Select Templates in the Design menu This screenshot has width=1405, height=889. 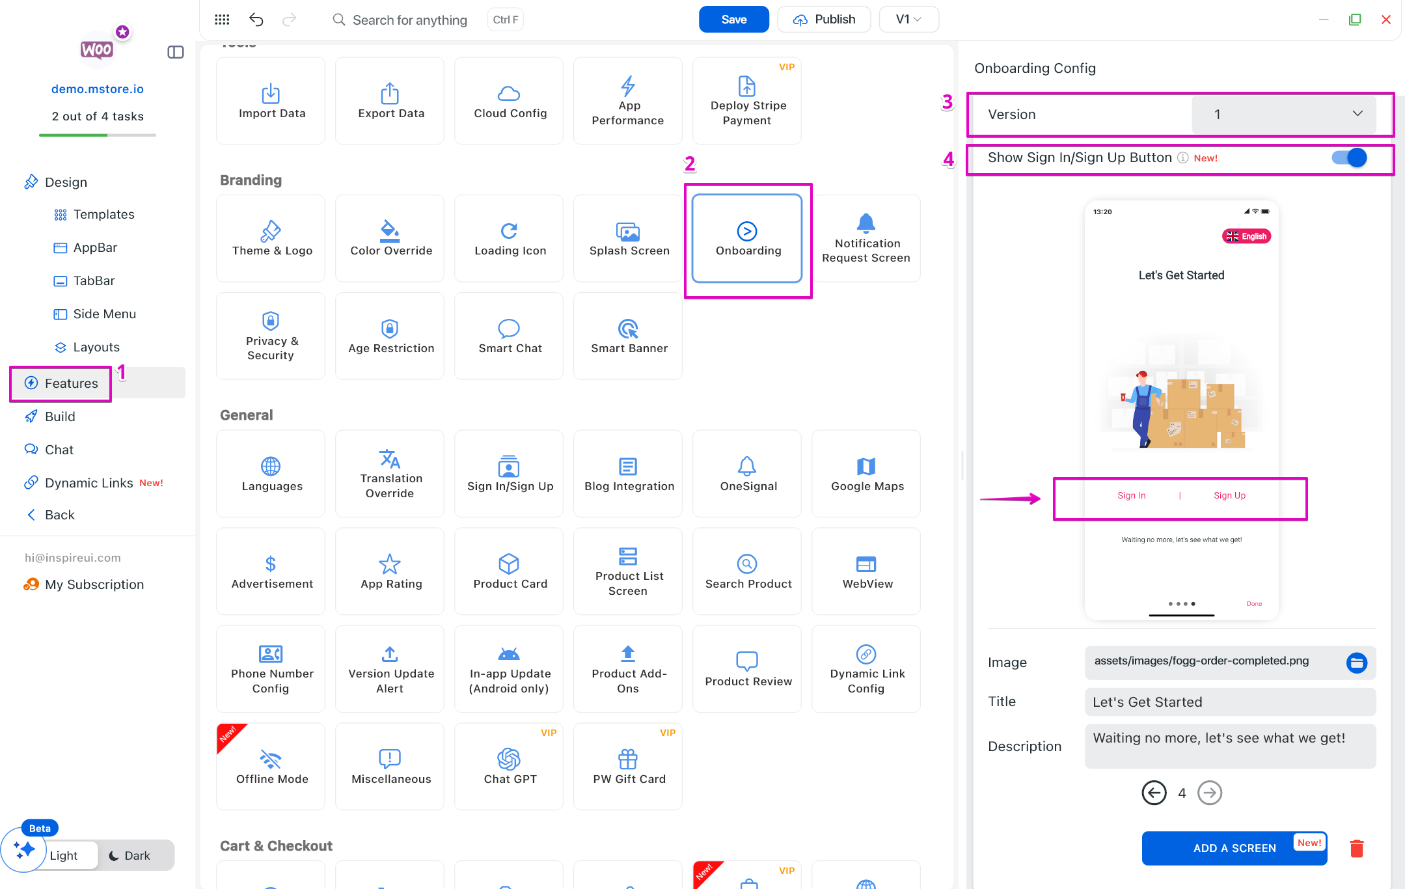103,215
